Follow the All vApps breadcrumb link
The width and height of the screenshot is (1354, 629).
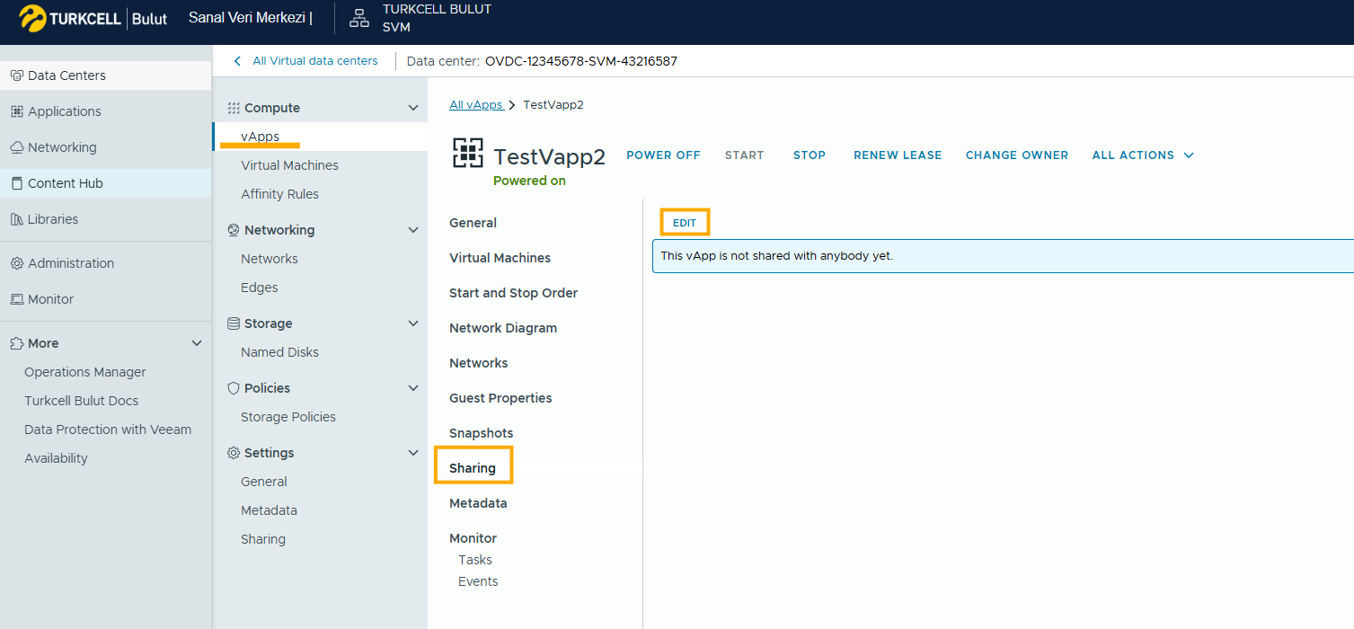point(475,105)
